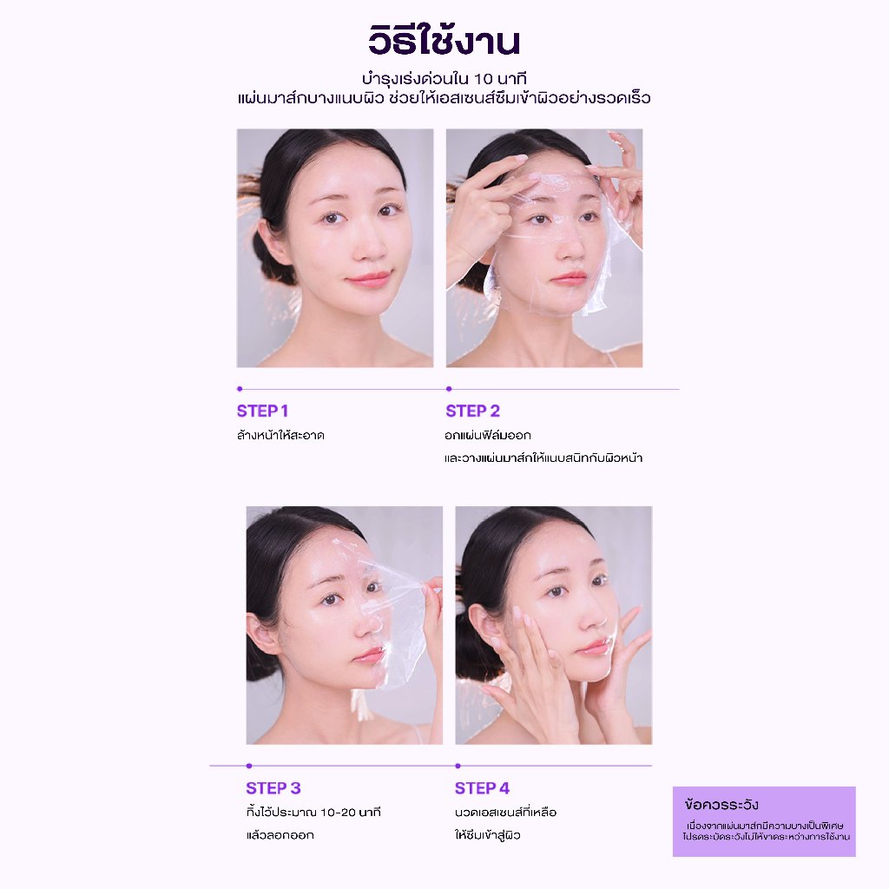This screenshot has width=889, height=889.
Task: Click the purple dot above STEP 3
Action: [x=249, y=766]
